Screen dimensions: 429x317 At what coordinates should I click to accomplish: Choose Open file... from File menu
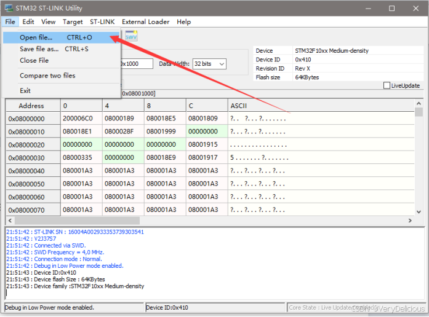pyautogui.click(x=62, y=37)
